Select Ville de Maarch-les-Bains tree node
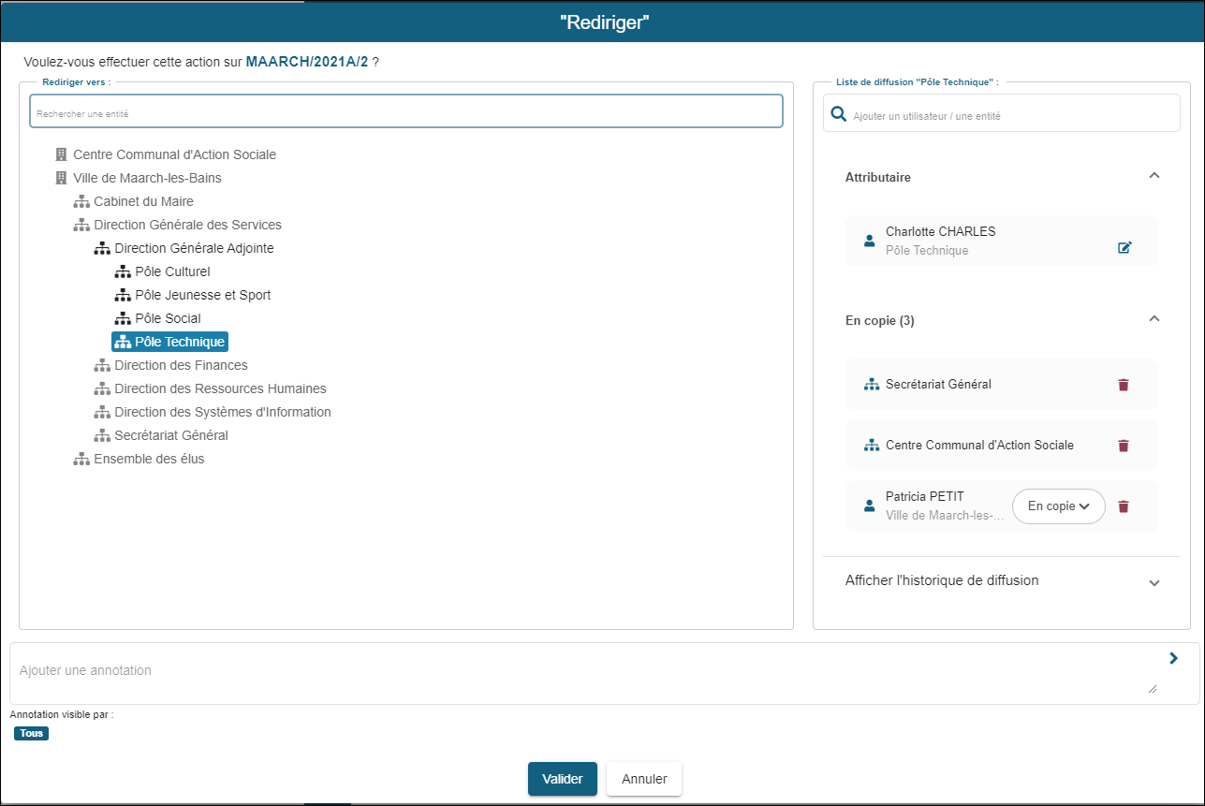 point(148,178)
